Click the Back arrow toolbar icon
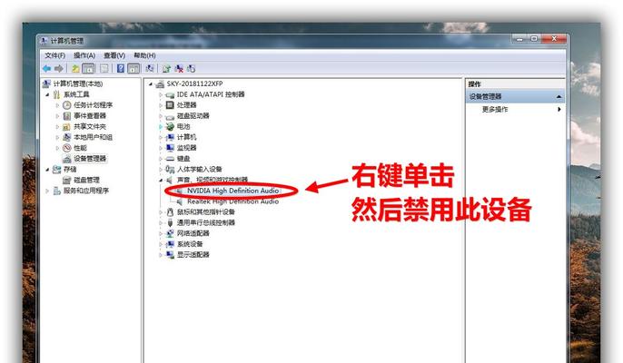Image resolution: width=623 pixels, height=363 pixels. (46, 69)
